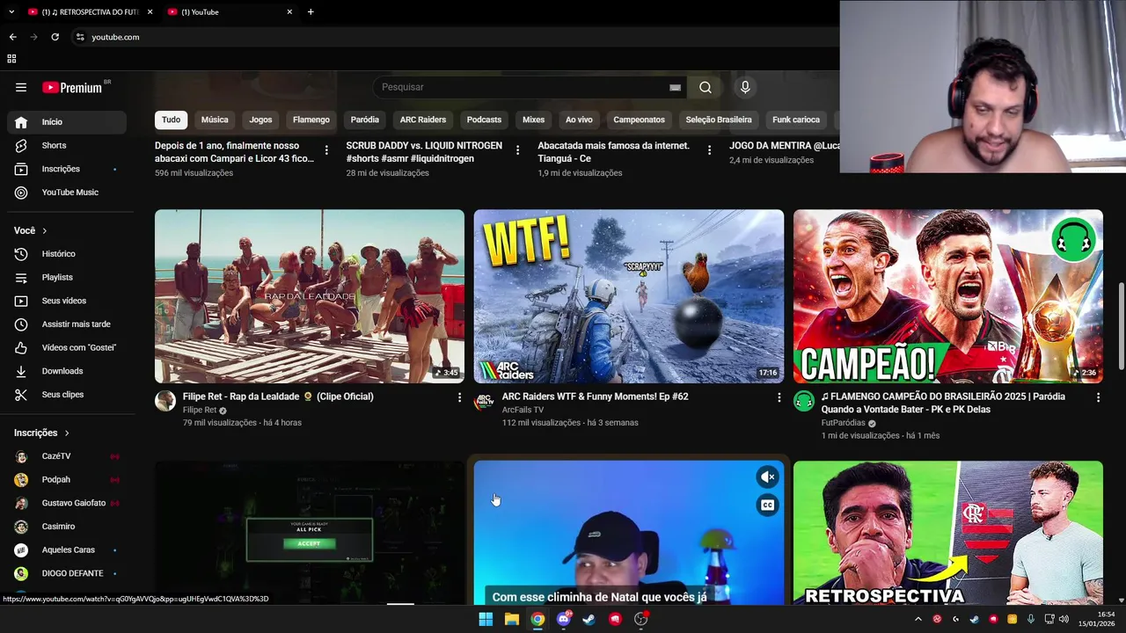Open Seus vídeos in the sidebar

[67, 301]
